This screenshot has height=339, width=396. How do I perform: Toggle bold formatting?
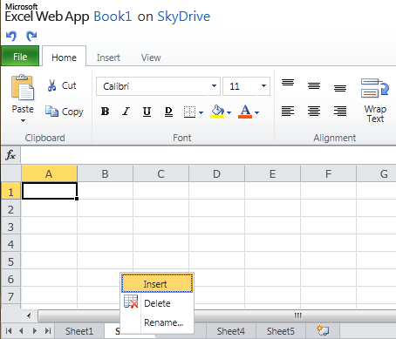(x=105, y=112)
